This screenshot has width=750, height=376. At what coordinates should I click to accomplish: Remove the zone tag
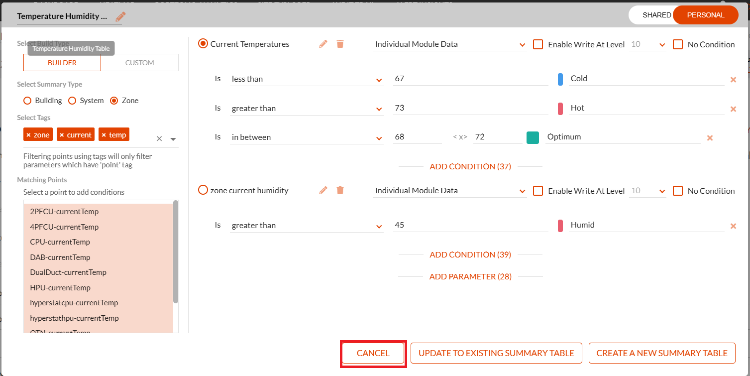click(28, 135)
